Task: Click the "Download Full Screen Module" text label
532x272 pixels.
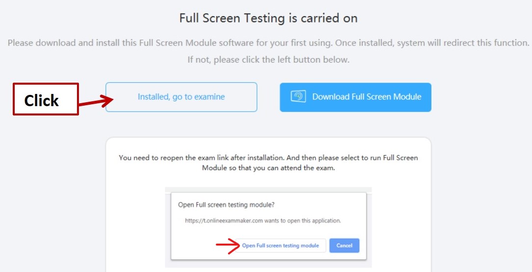Action: [x=367, y=97]
